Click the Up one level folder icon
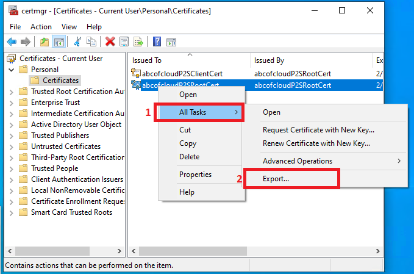The width and height of the screenshot is (414, 274). click(44, 41)
